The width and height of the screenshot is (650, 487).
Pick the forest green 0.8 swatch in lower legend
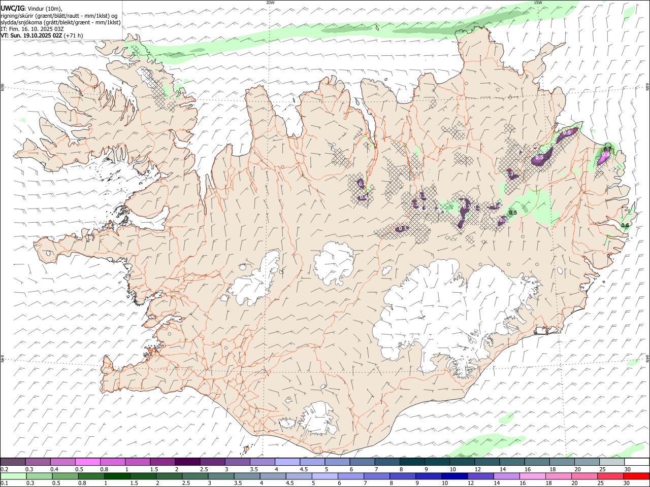click(91, 476)
